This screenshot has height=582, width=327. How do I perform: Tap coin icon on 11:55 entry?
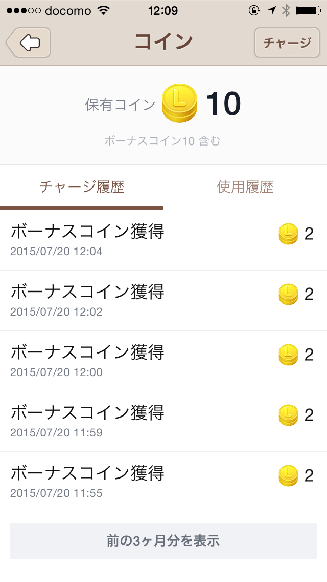288,476
